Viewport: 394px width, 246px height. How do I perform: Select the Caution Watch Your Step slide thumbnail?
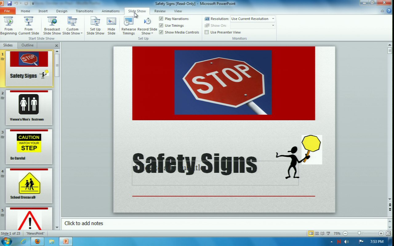click(29, 146)
